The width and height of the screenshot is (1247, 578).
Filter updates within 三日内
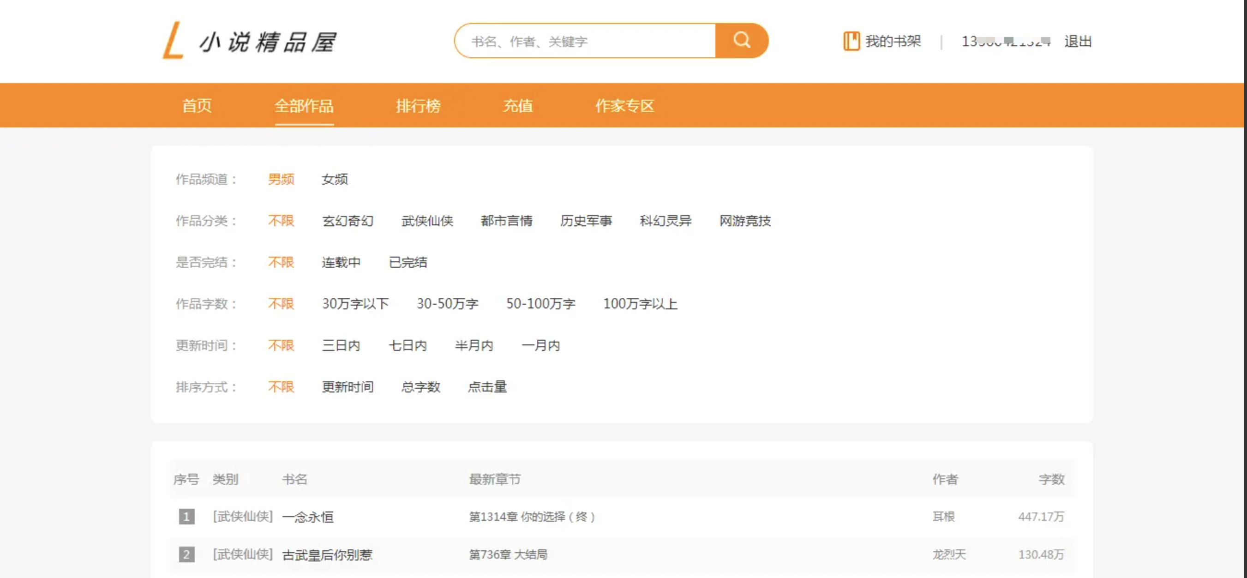(341, 346)
